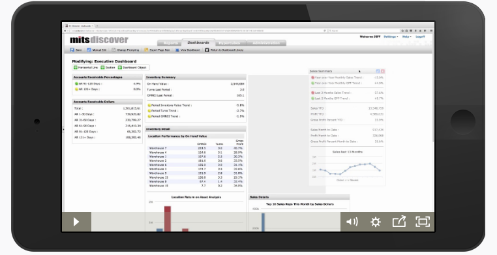Click the Export Page Size toolbar button

157,50
